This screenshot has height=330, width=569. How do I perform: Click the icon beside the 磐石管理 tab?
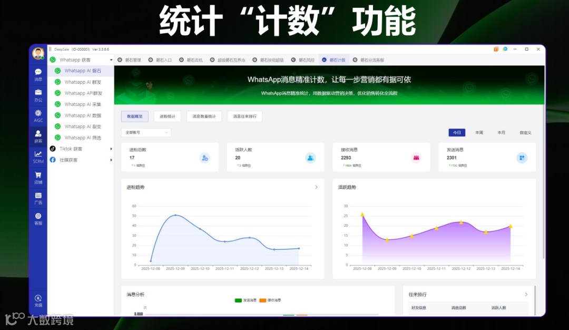120,60
